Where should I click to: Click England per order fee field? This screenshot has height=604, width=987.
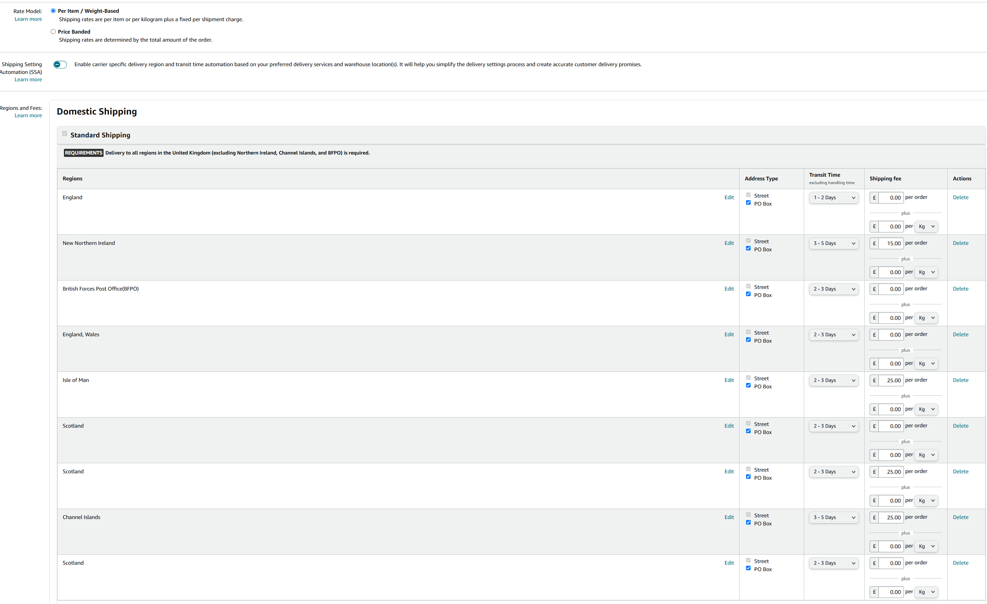pyautogui.click(x=891, y=198)
